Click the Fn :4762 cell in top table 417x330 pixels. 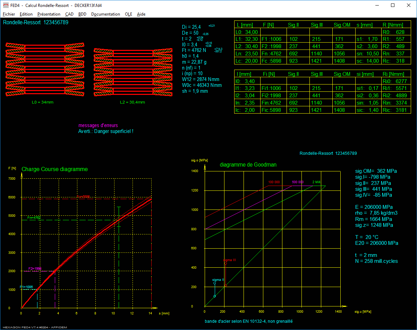[x=272, y=54]
